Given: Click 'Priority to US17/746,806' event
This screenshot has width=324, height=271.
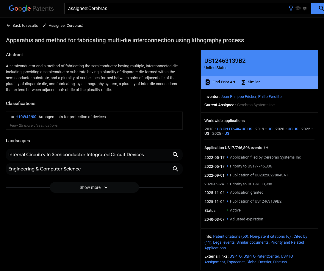Looking at the screenshot, I should pos(251,166).
